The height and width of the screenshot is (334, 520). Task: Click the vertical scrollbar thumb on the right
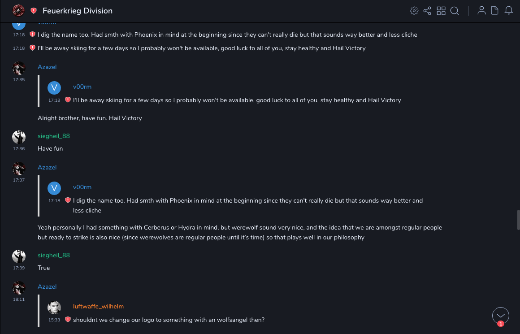(x=517, y=221)
